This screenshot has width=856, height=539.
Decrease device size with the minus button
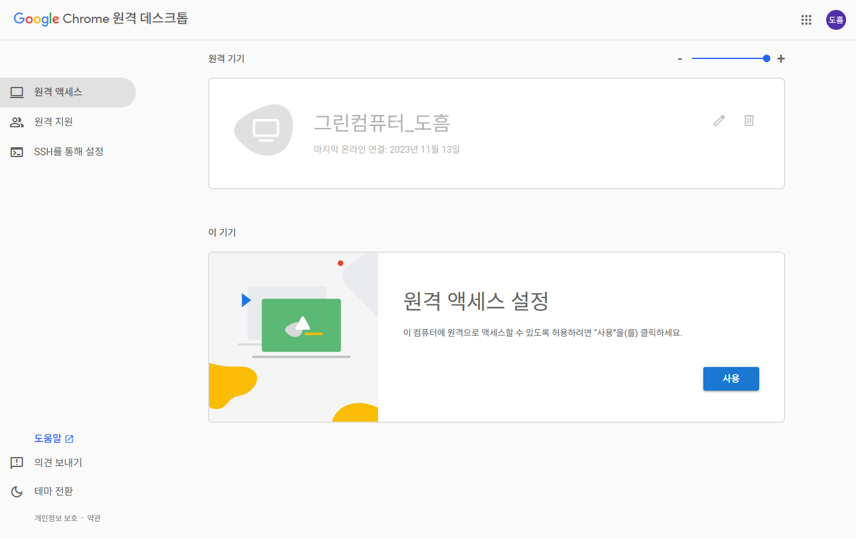(x=680, y=58)
